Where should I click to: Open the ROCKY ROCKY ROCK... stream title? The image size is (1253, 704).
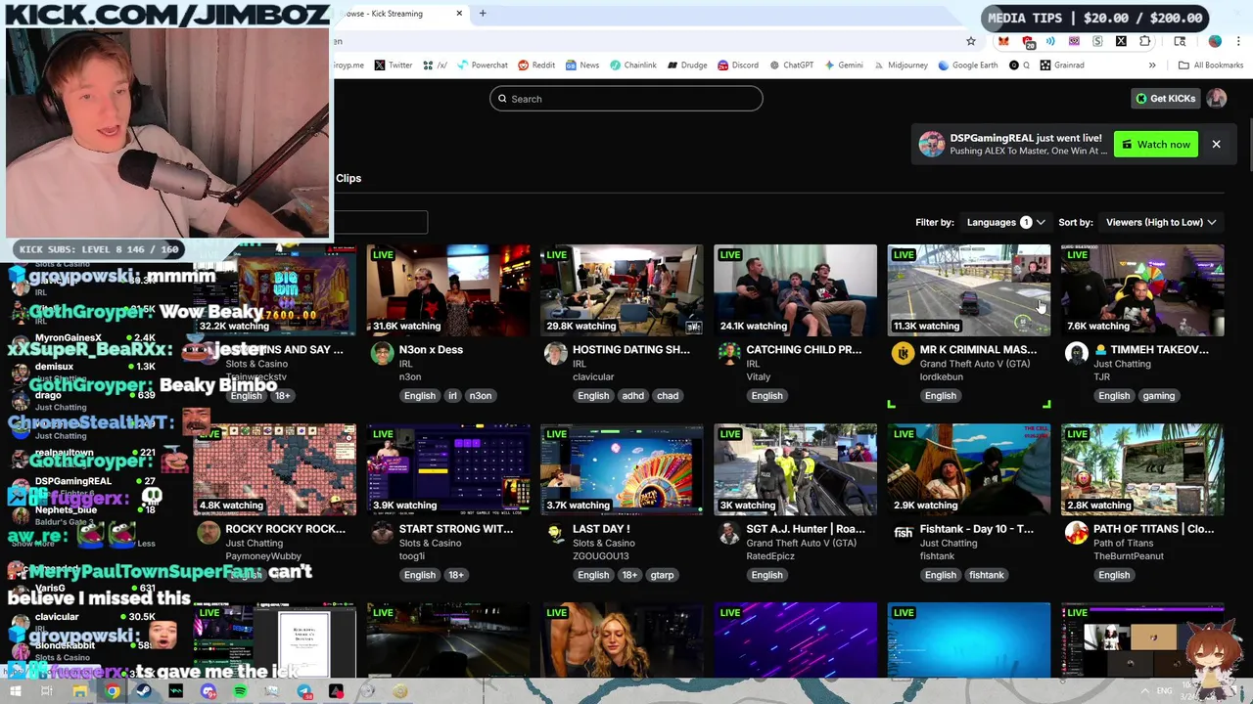pos(285,529)
